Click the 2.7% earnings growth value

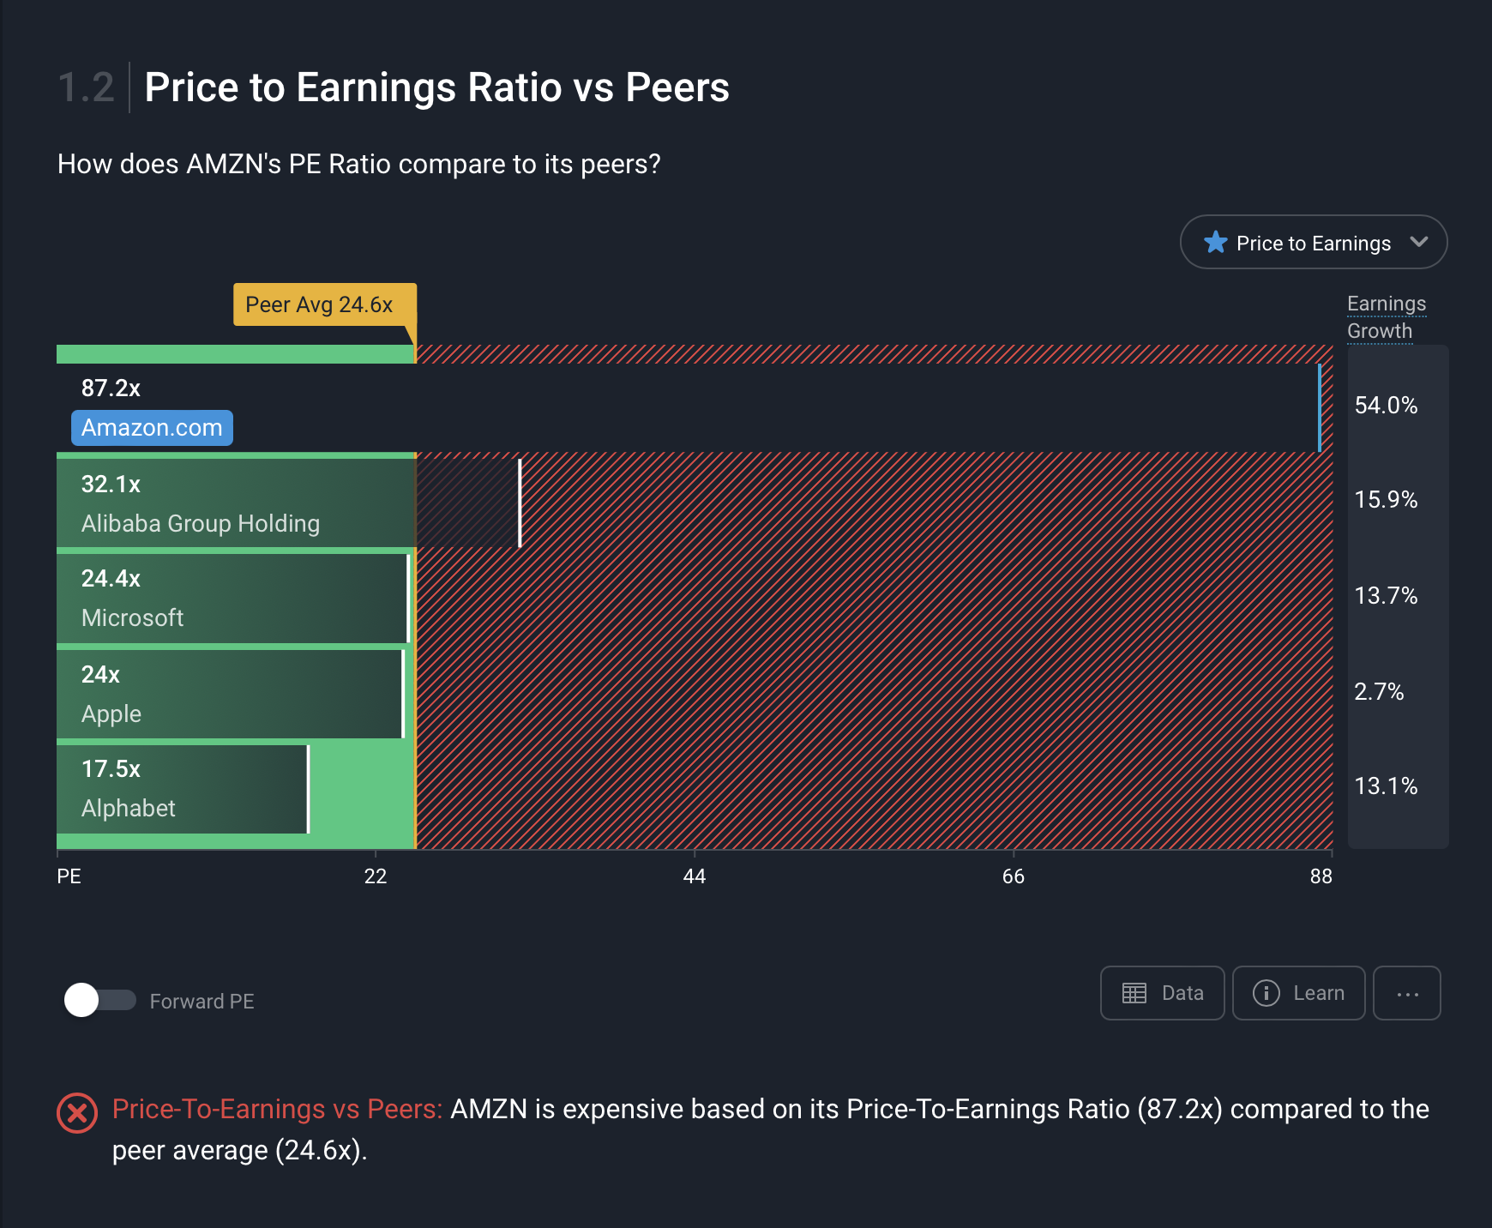tap(1379, 691)
